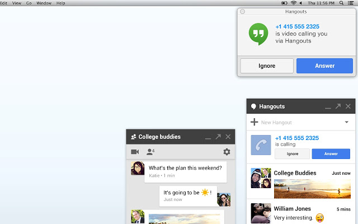Click "Very interesting." message preview
Image resolution: width=358 pixels, height=224 pixels.
tap(293, 218)
